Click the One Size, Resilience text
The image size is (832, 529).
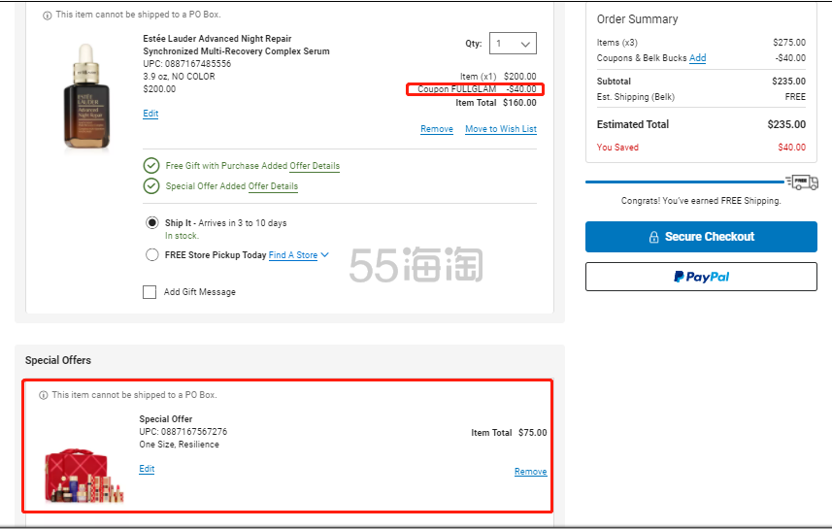(179, 445)
